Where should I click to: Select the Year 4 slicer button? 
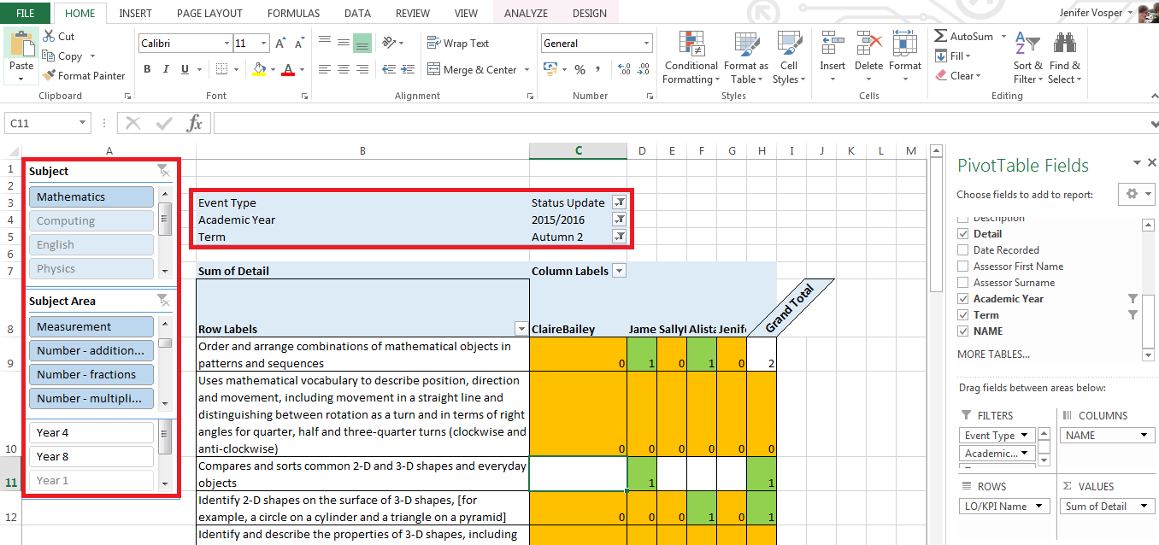coord(91,432)
